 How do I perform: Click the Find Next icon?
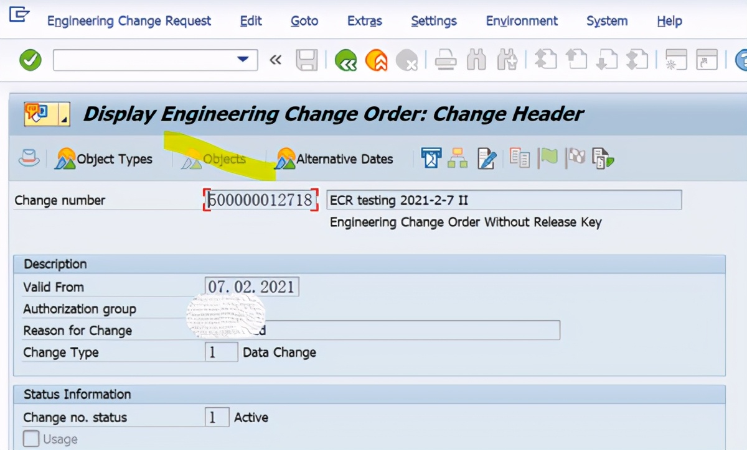(x=508, y=60)
